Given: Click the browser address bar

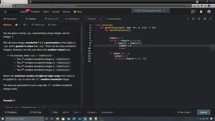Looking at the screenshot, I should 99,6.
